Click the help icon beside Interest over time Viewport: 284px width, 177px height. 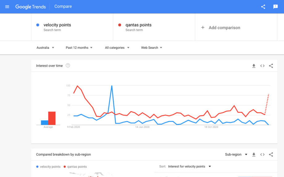(68, 66)
